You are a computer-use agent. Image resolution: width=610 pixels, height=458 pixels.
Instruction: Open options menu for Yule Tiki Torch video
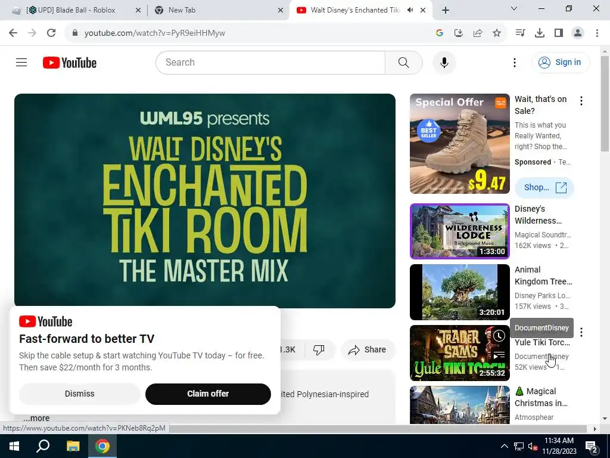tap(581, 332)
